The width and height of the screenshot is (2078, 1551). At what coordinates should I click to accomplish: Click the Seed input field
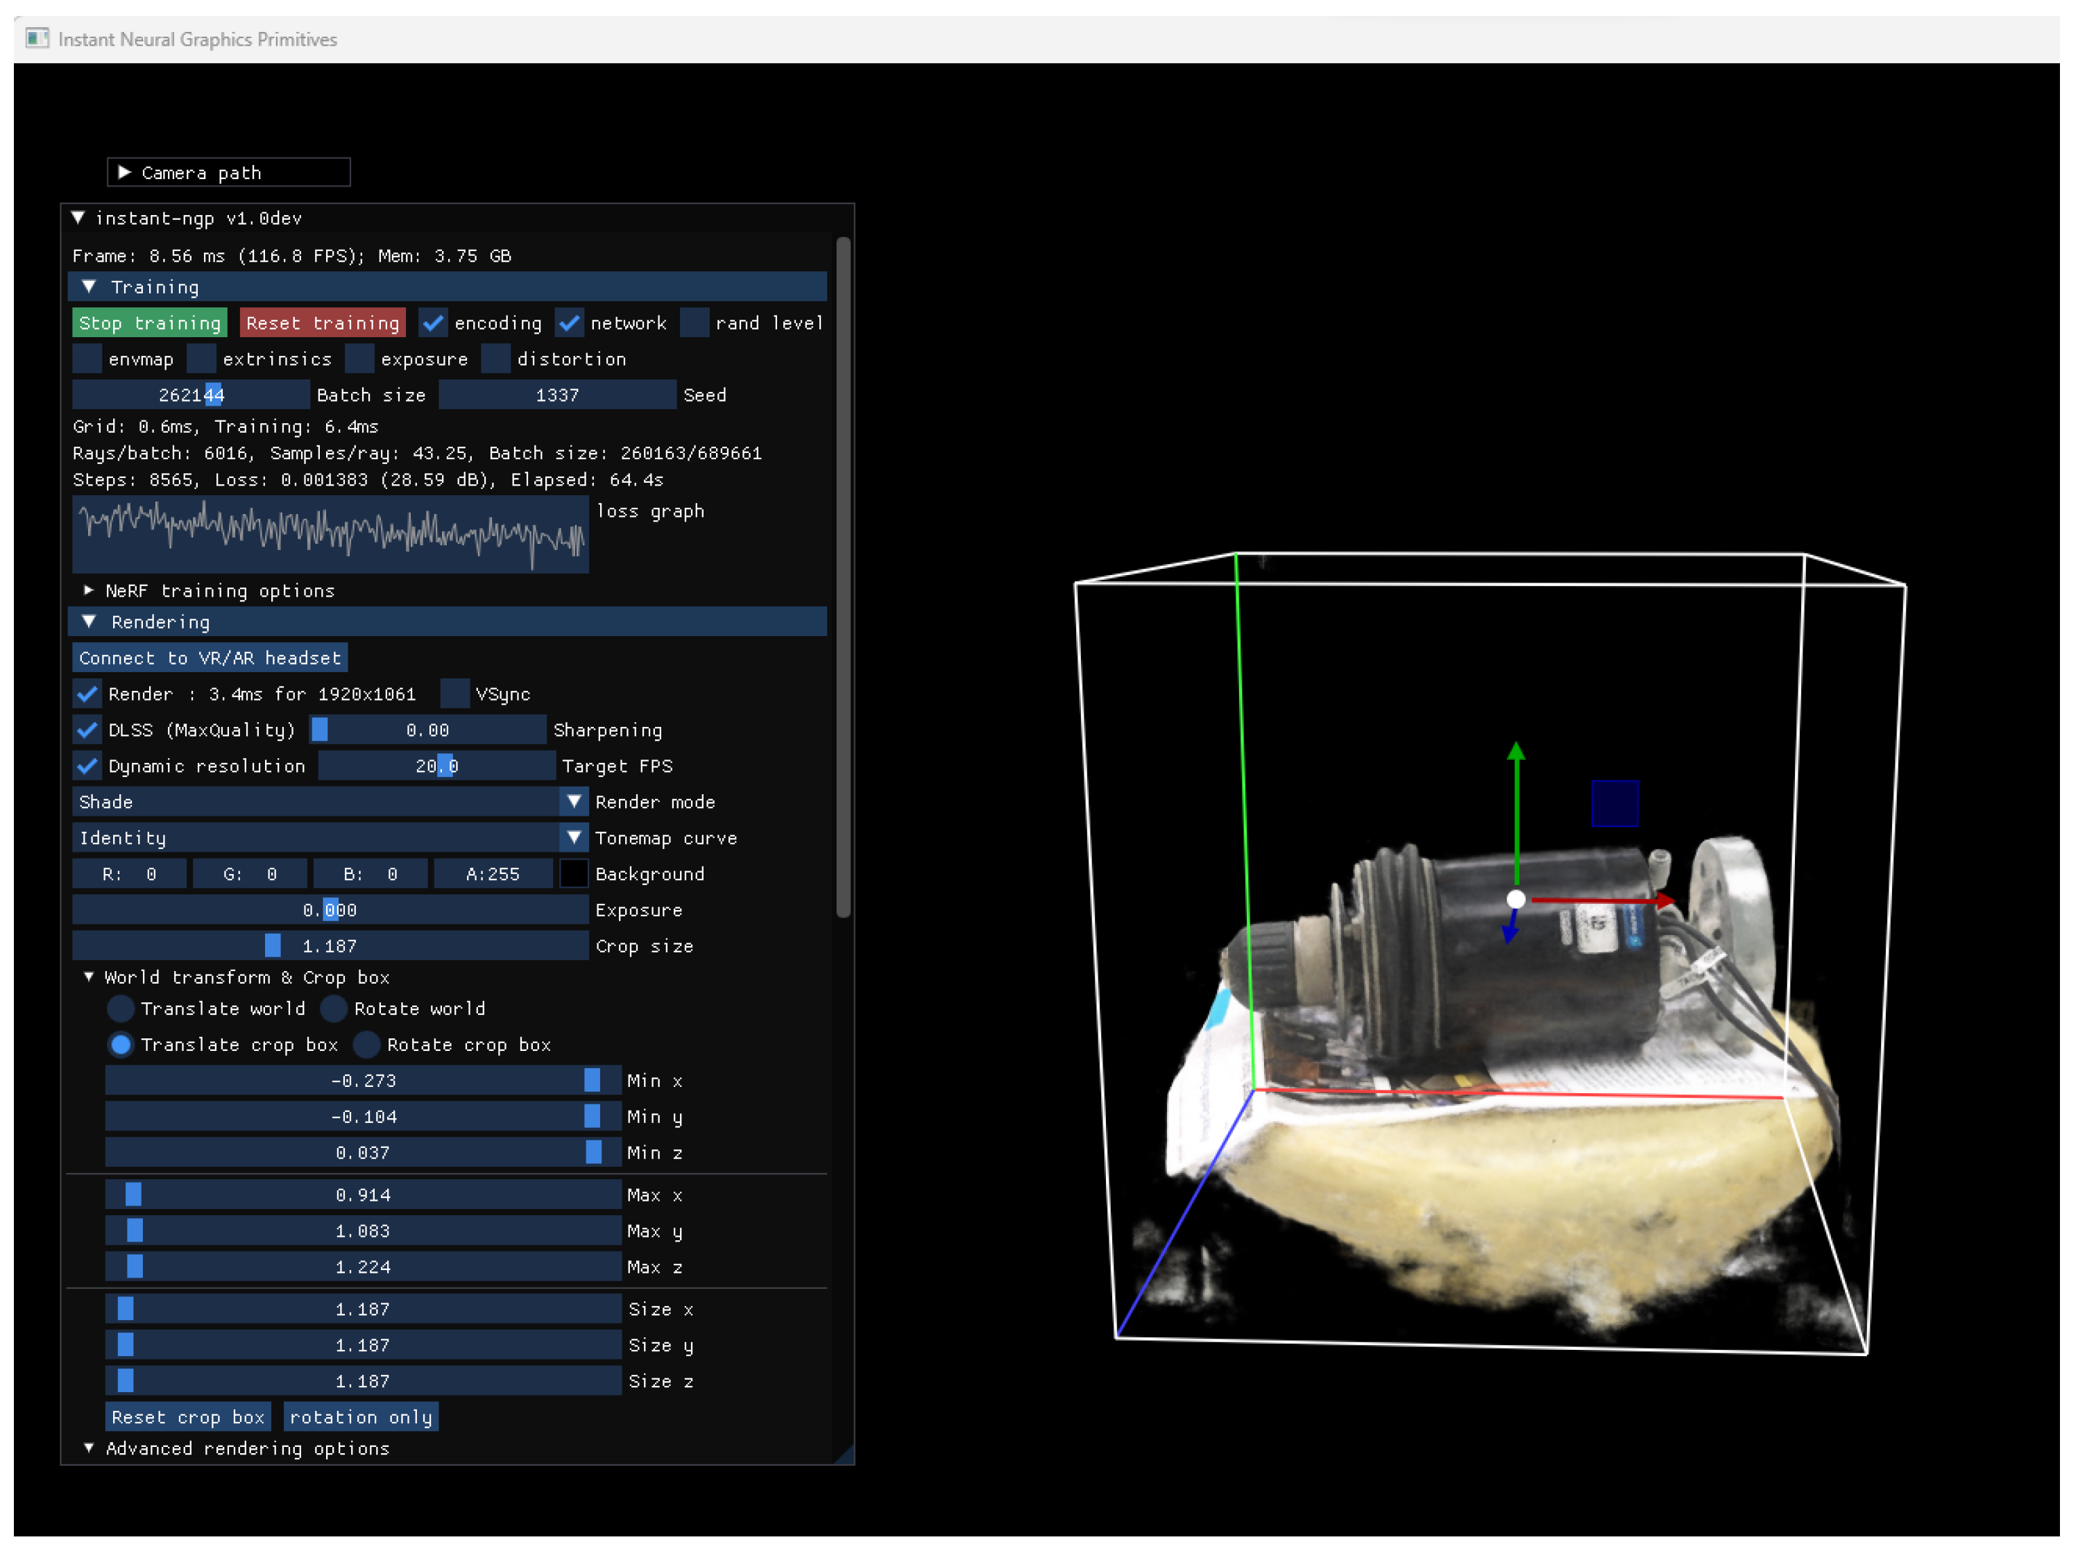(558, 394)
